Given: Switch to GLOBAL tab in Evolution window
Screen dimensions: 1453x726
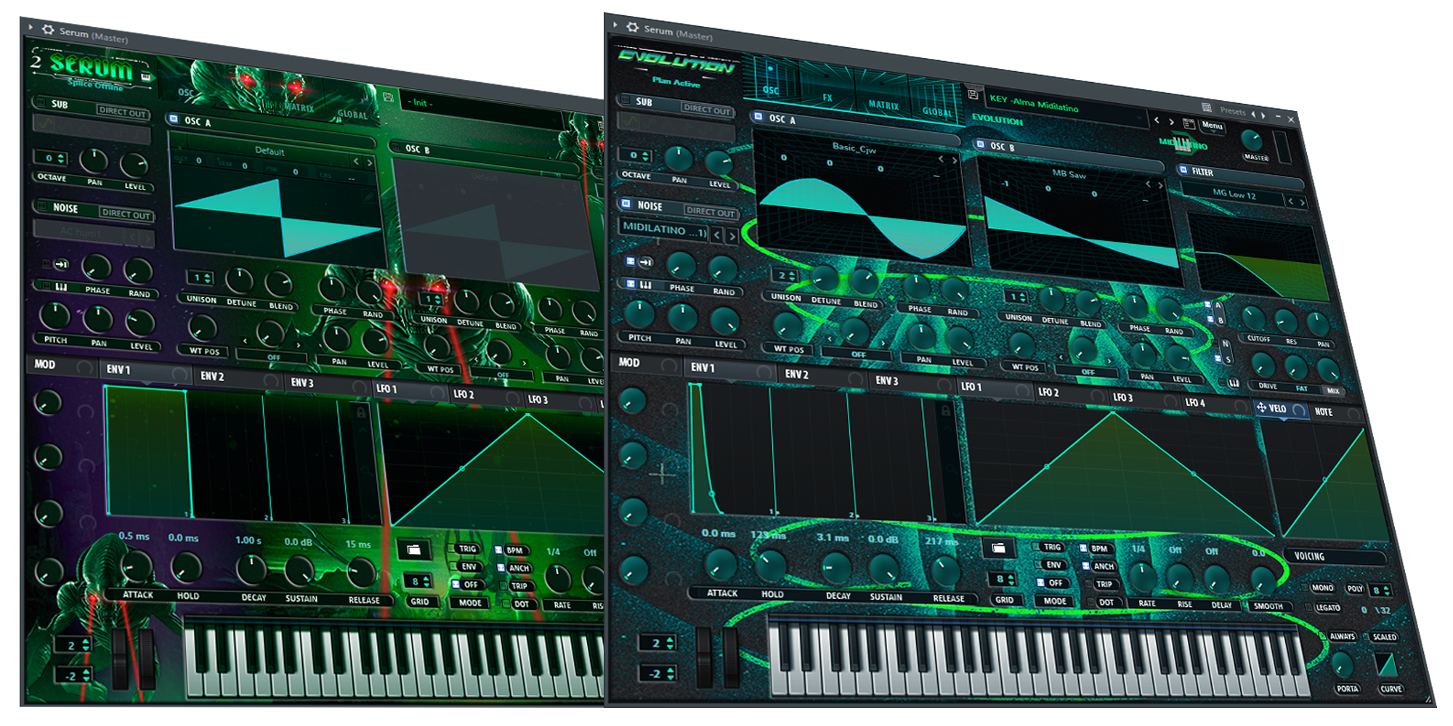Looking at the screenshot, I should click(936, 102).
